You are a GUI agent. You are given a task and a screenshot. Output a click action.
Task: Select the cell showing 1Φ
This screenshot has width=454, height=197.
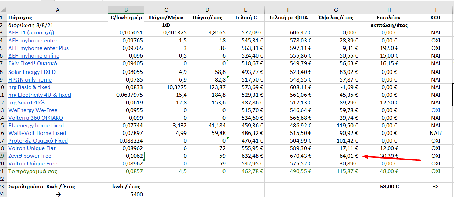(x=166, y=25)
